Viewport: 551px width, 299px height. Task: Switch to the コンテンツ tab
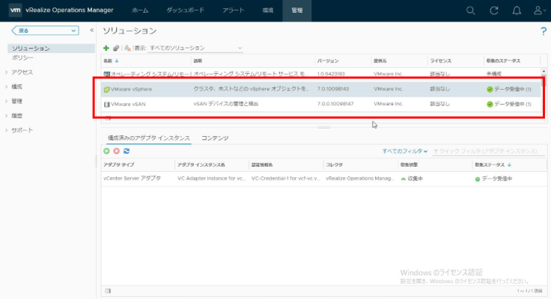[x=215, y=138]
